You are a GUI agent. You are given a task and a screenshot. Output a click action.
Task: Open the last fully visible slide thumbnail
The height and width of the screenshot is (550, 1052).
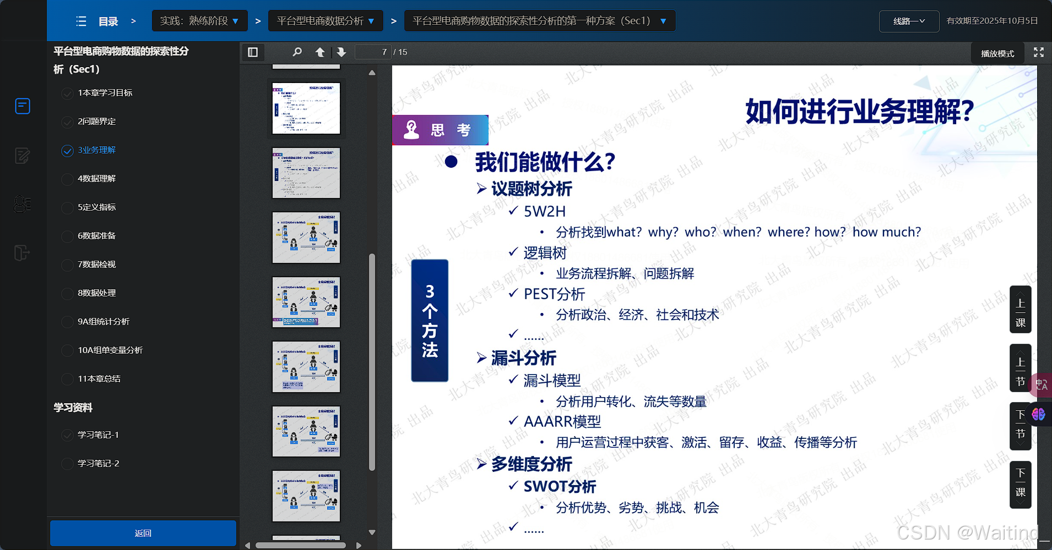(306, 496)
